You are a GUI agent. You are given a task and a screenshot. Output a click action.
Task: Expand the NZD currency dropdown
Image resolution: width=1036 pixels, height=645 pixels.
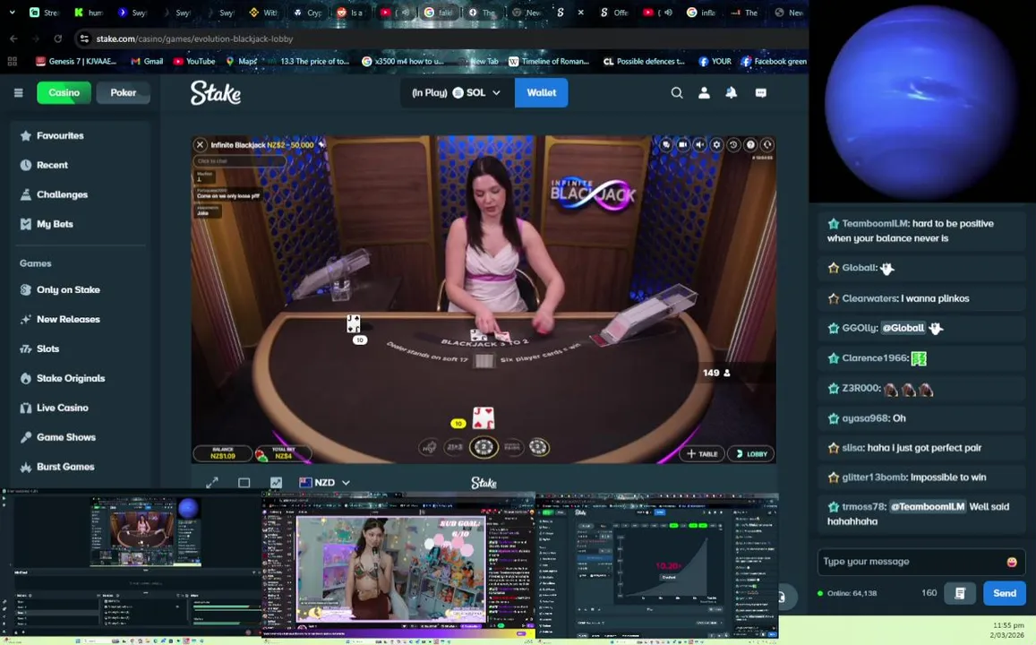(x=324, y=483)
